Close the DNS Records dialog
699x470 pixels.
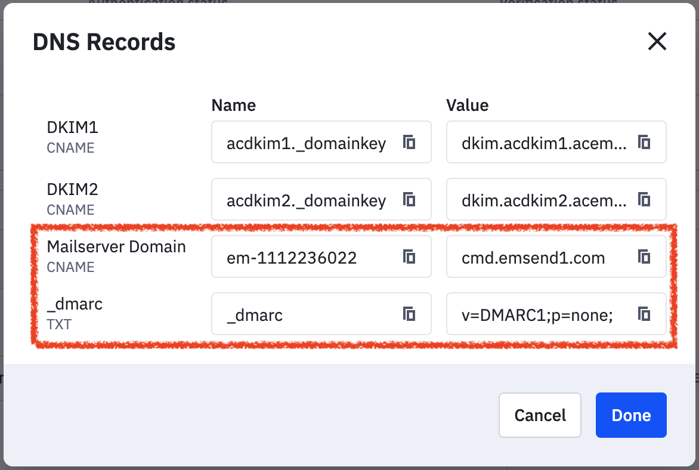[657, 42]
